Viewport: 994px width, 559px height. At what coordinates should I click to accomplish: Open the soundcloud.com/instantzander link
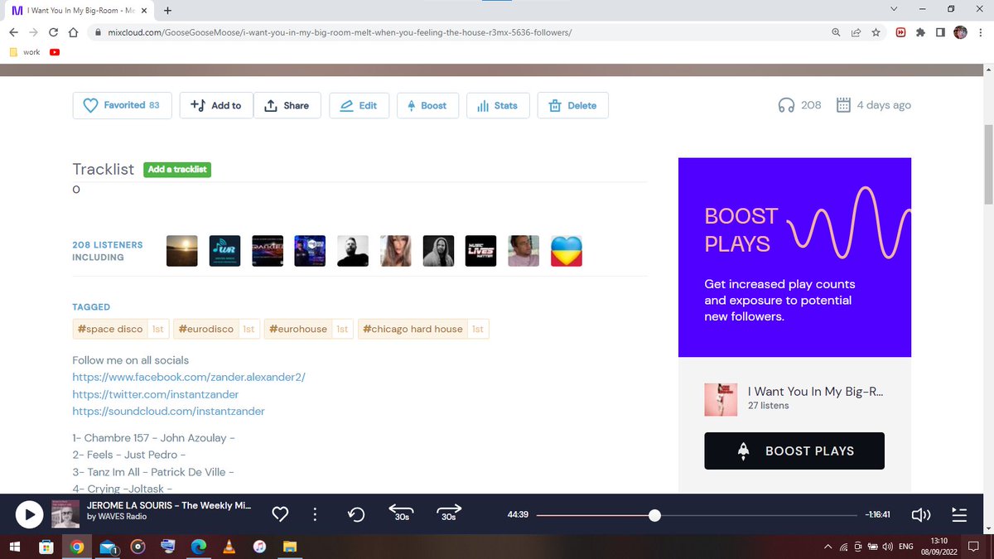click(x=169, y=411)
